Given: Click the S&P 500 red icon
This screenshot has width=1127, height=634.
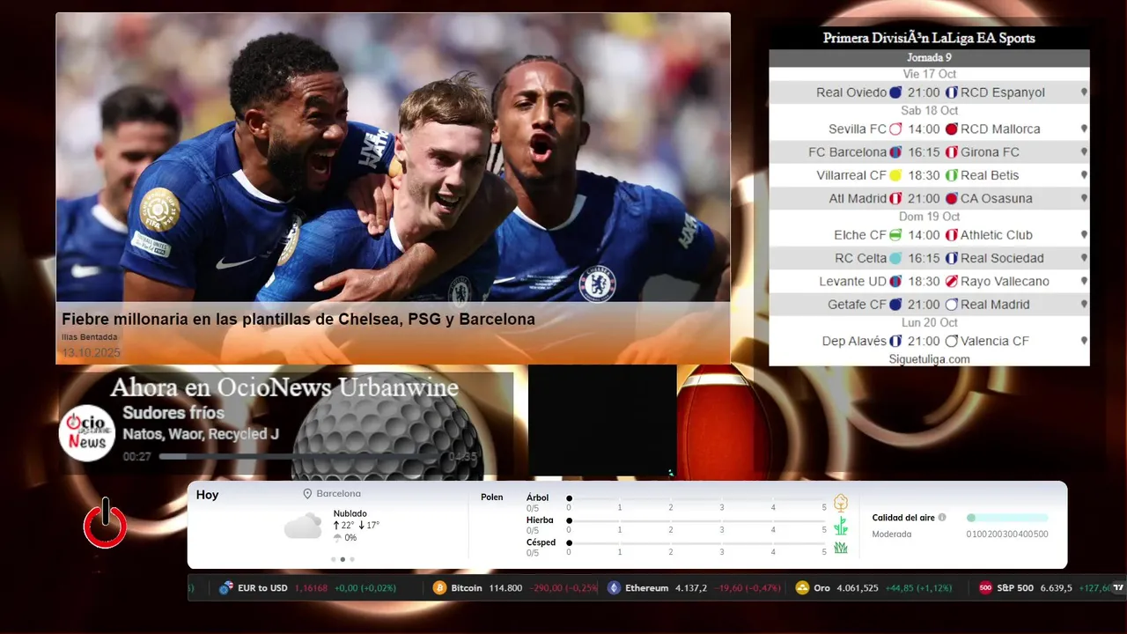Looking at the screenshot, I should (985, 588).
